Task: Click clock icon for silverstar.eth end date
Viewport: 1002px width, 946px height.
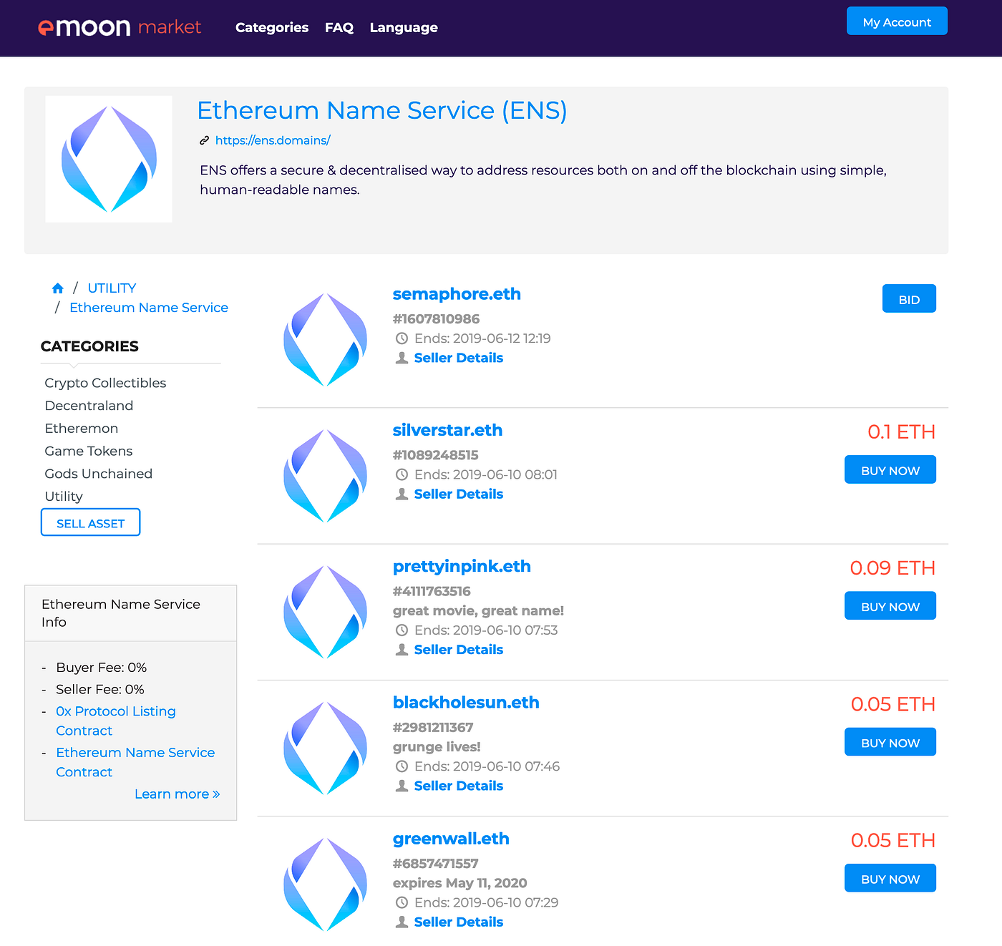Action: (x=402, y=474)
